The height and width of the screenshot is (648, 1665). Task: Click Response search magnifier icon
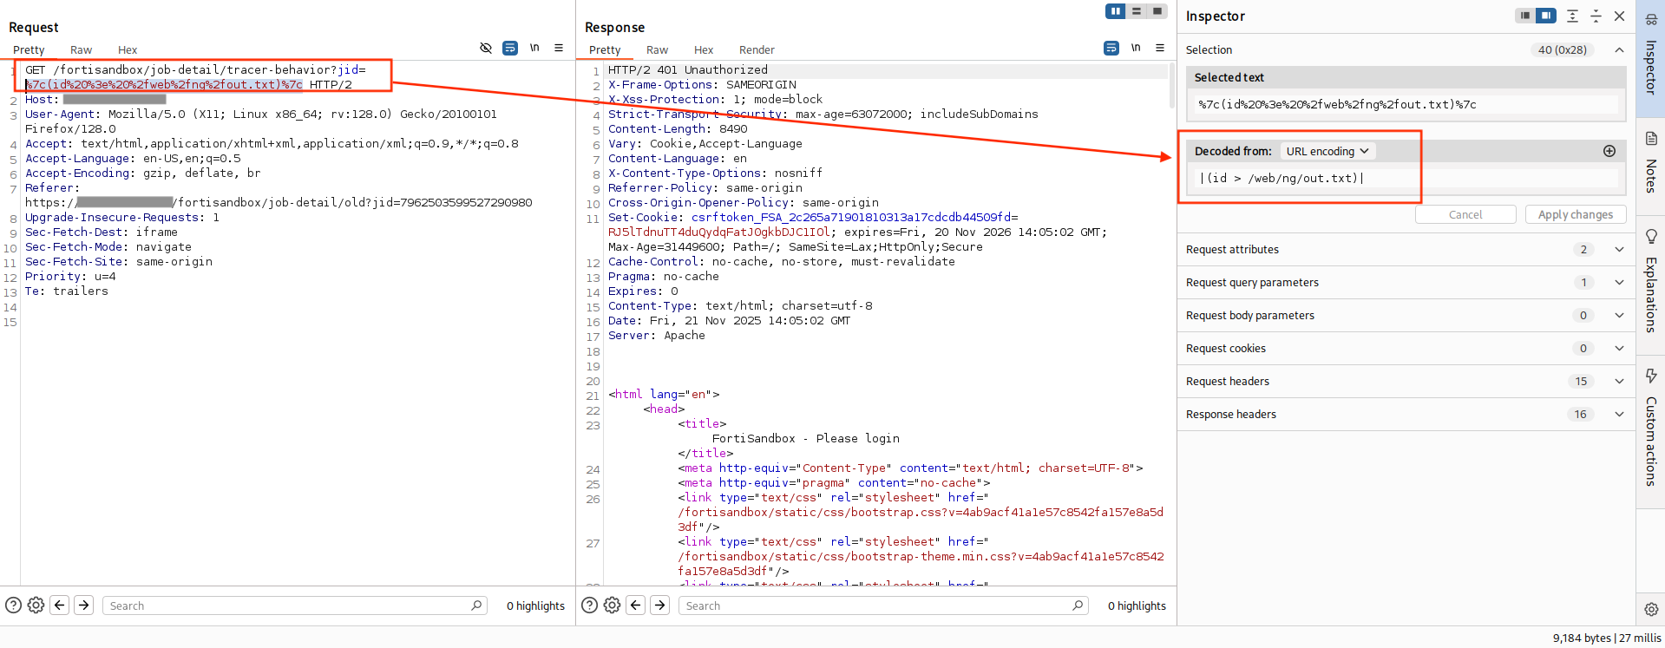coord(1078,605)
